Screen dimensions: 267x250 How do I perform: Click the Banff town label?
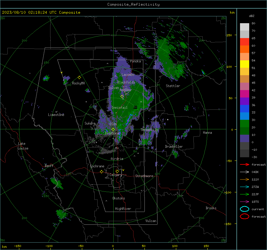[x=49, y=166]
